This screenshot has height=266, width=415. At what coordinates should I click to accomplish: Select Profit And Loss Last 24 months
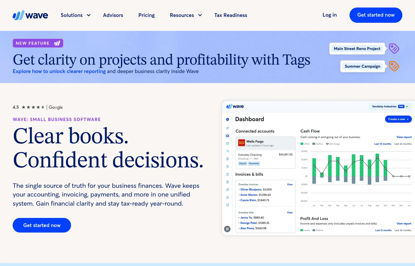coord(403,230)
